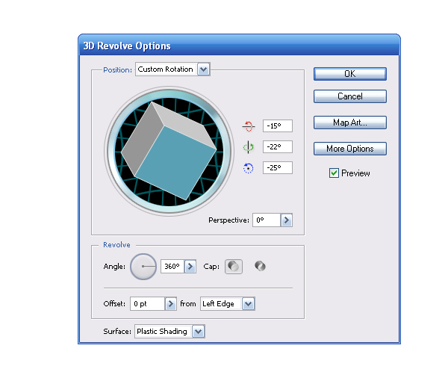The image size is (448, 378).
Task: Toggle the Preview checkbox
Action: [334, 173]
